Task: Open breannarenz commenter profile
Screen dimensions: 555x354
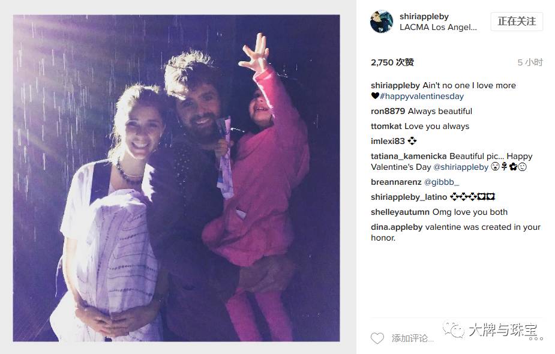Action: [x=396, y=182]
